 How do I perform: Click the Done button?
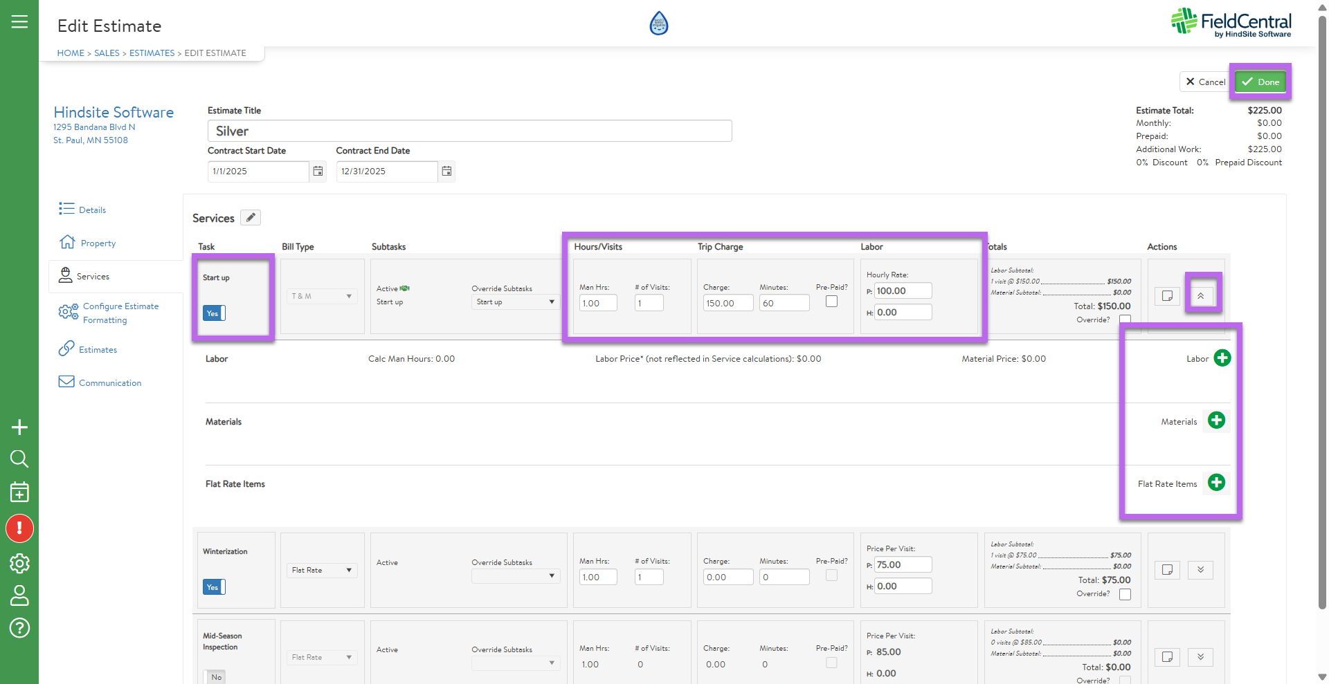[1260, 82]
